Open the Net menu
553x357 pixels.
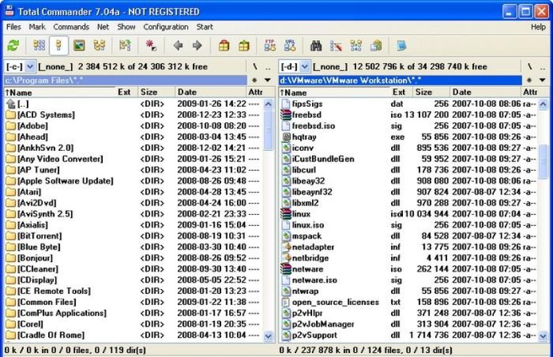(103, 27)
